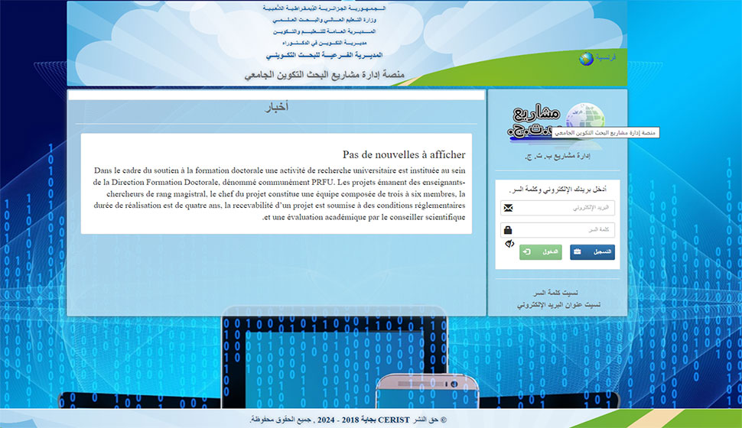The height and width of the screenshot is (428, 742).
Task: Click the أخبار news heading
Action: [x=276, y=107]
